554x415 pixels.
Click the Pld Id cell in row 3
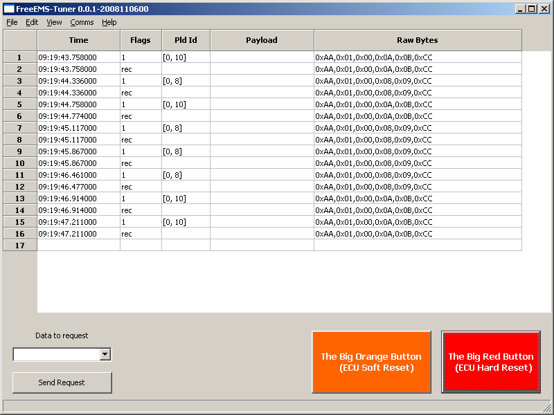[186, 81]
